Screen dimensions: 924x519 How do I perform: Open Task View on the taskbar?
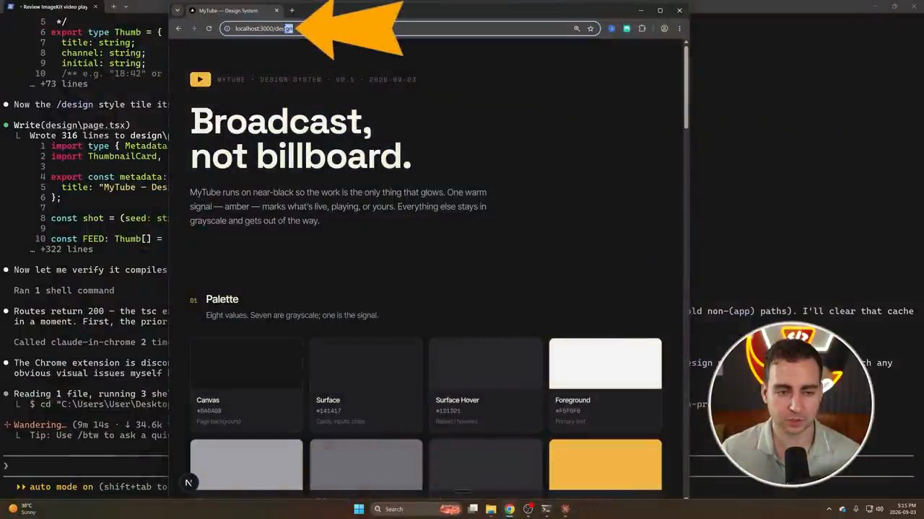tap(473, 509)
